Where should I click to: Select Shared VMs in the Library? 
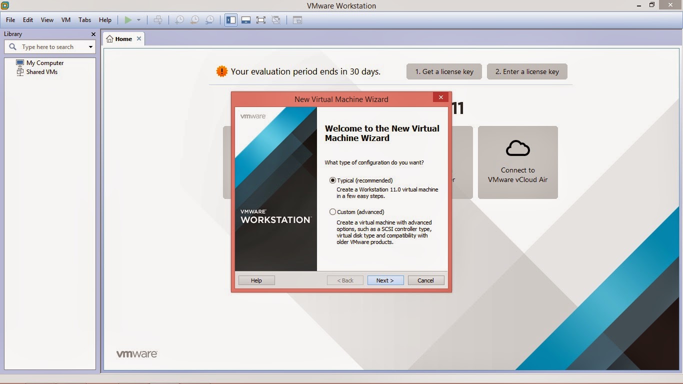coord(42,71)
